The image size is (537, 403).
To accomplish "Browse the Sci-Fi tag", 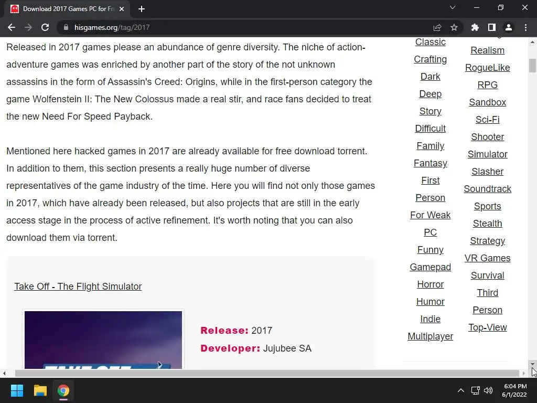I will coord(488,120).
